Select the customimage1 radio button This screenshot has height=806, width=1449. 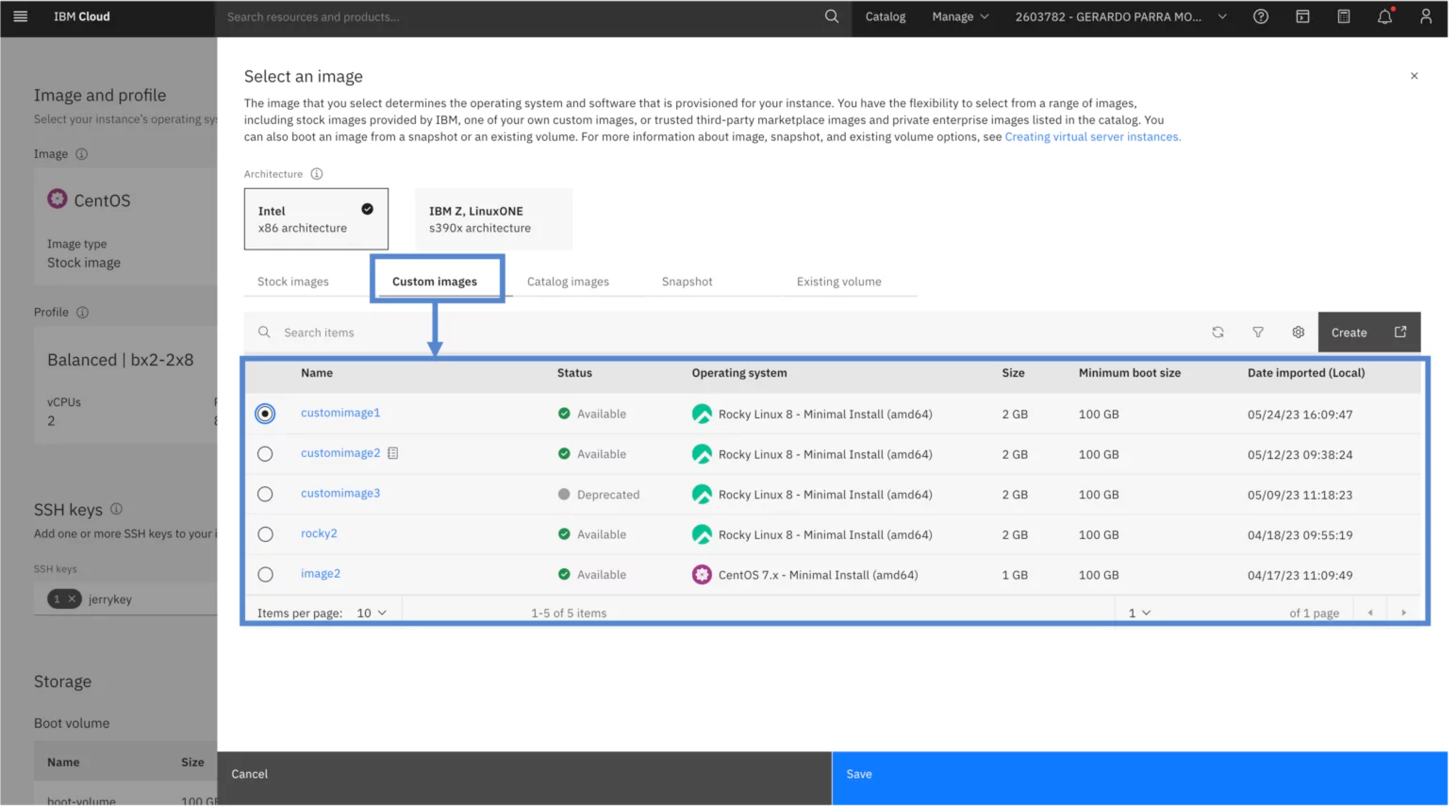[x=265, y=414]
